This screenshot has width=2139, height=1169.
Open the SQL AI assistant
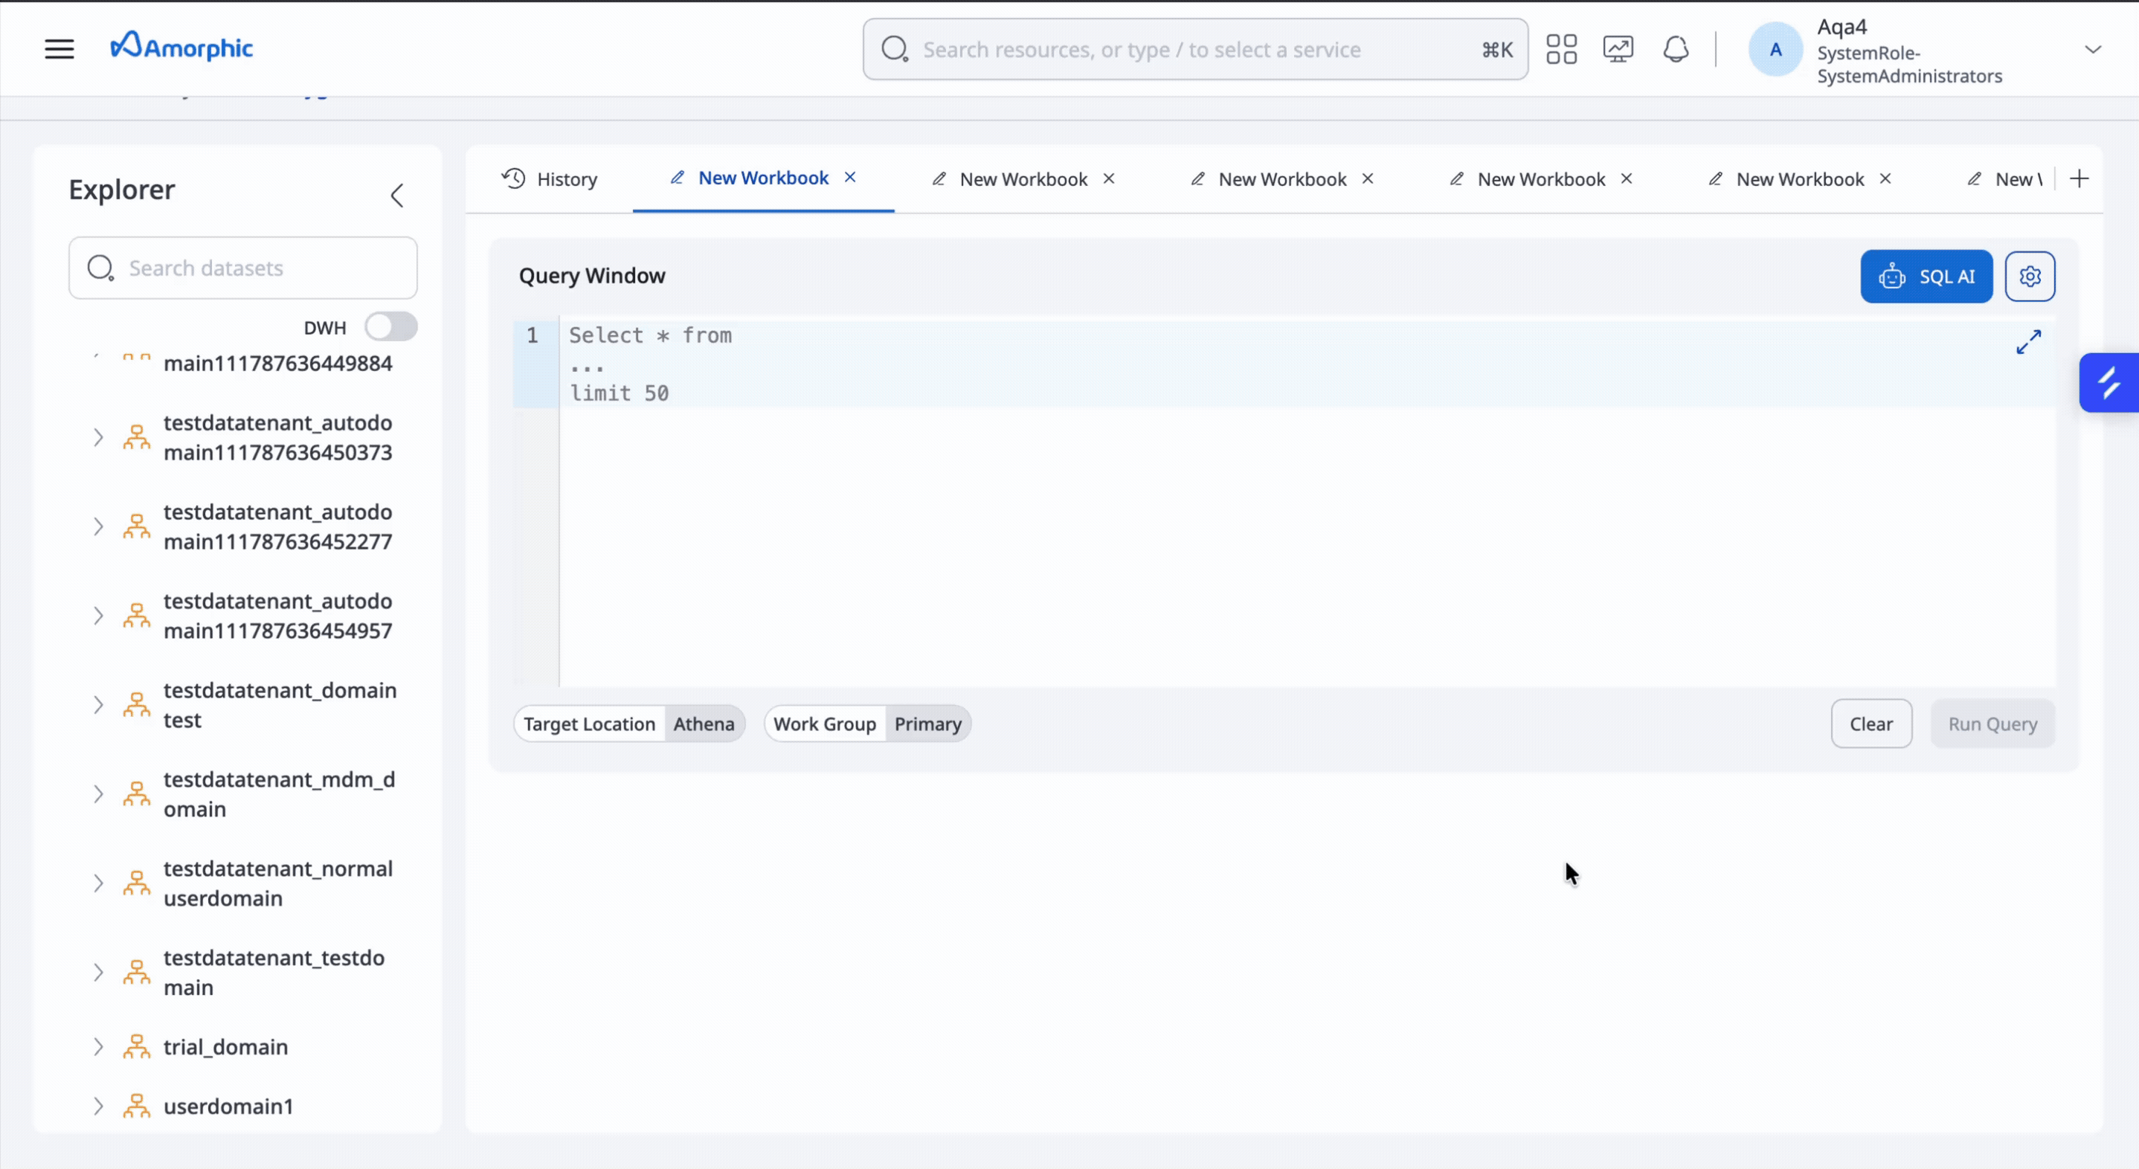1926,277
